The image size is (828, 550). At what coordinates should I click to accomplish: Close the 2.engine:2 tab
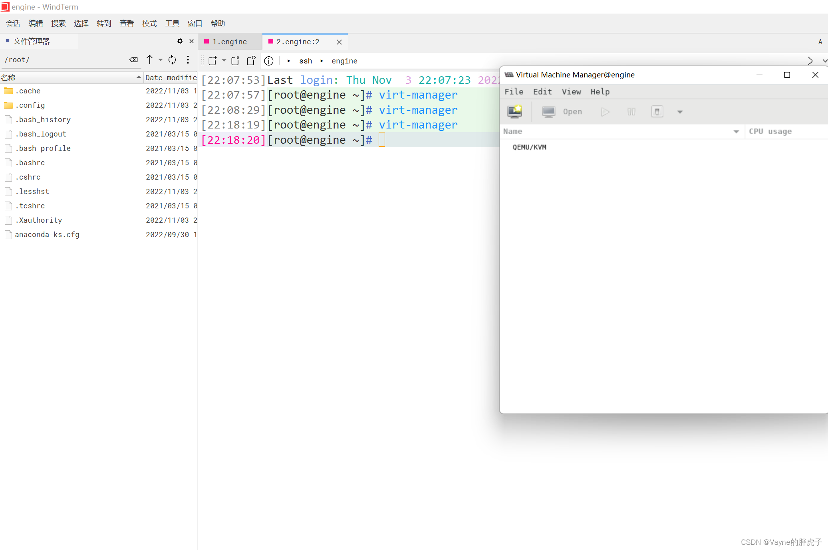pyautogui.click(x=339, y=42)
